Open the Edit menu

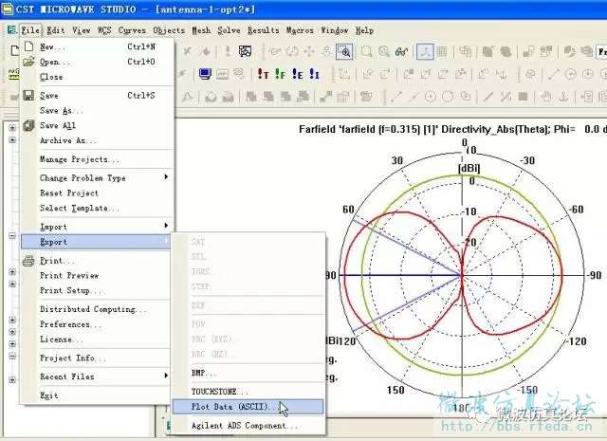tap(56, 30)
